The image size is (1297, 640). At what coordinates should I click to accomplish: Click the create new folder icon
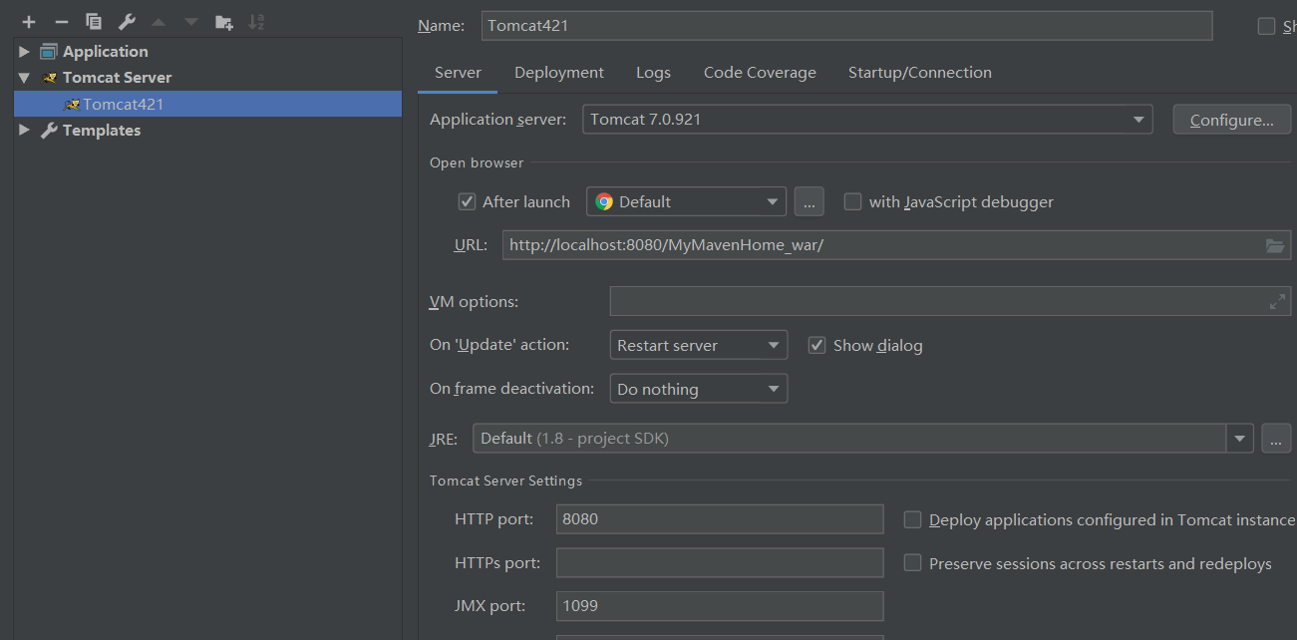[224, 22]
